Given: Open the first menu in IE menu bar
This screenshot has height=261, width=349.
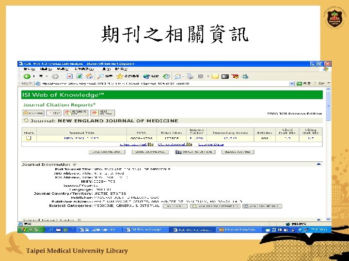Looking at the screenshot, I should [30, 69].
